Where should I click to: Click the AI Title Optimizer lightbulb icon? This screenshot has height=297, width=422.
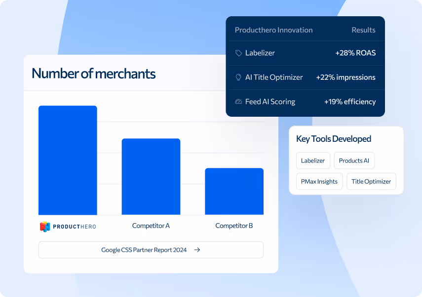pos(238,77)
